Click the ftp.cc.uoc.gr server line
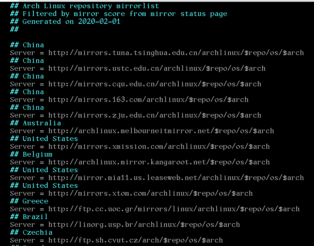 tap(155, 209)
